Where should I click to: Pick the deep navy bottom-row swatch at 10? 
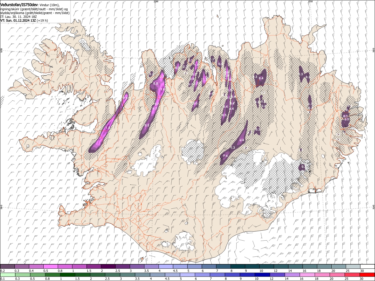click(x=262, y=275)
